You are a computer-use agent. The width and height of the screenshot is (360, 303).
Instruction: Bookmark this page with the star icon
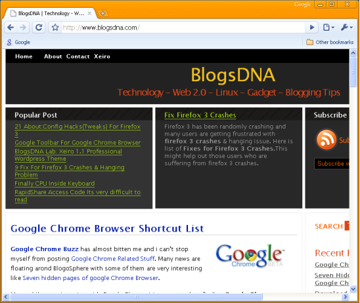[55, 28]
